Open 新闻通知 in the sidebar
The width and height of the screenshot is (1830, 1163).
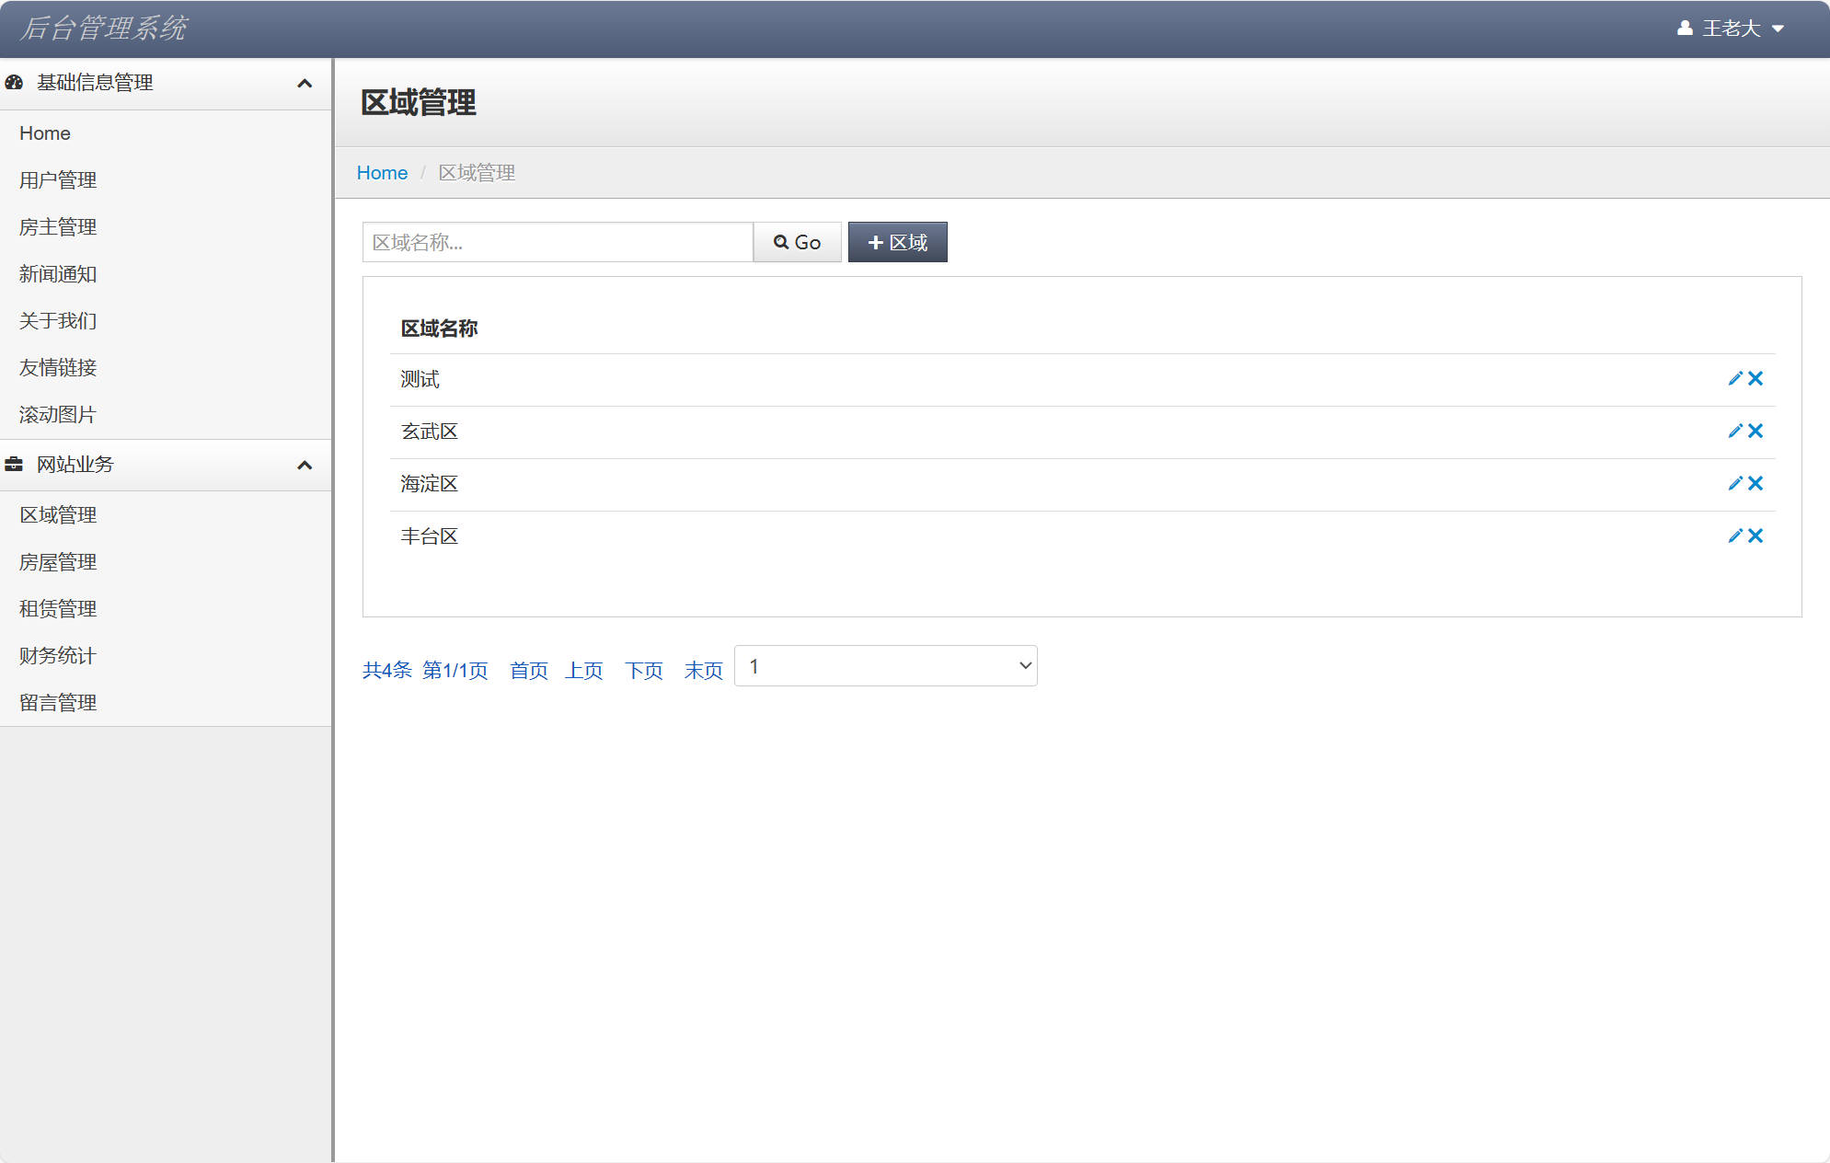click(57, 274)
